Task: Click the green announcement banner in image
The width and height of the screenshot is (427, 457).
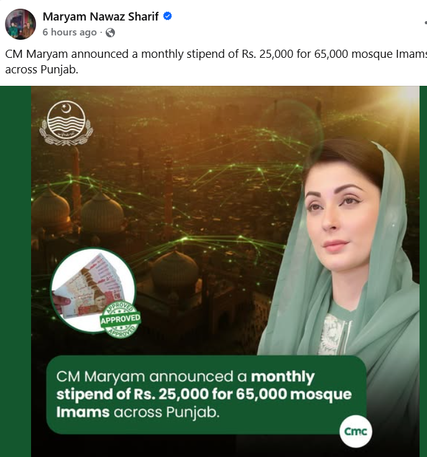Action: 205,395
